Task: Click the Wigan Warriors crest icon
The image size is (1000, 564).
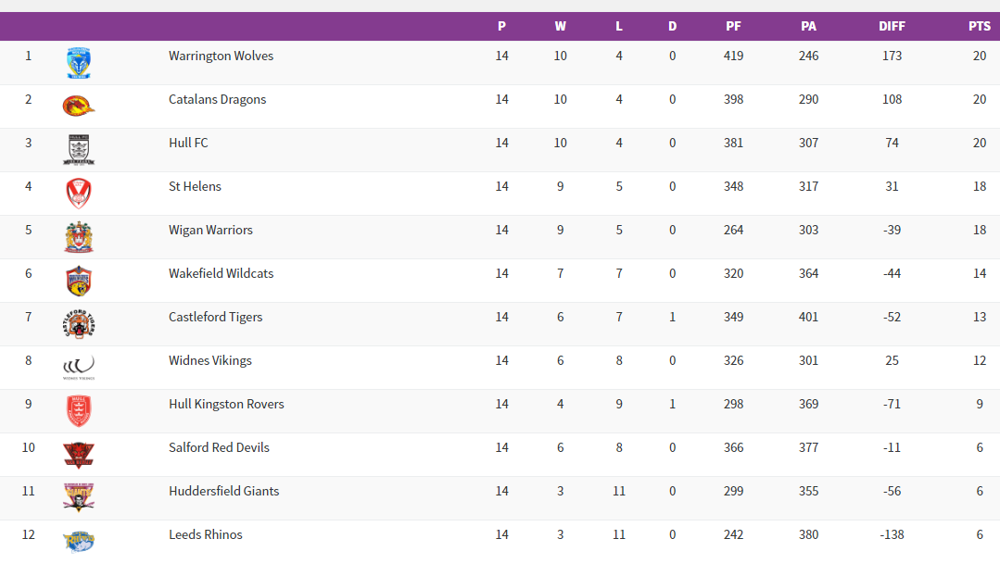Action: [79, 237]
